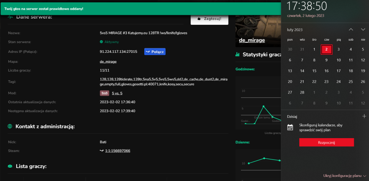The image size is (369, 181).
Task: Click the 17:38:50 clock display
Action: coord(307,6)
